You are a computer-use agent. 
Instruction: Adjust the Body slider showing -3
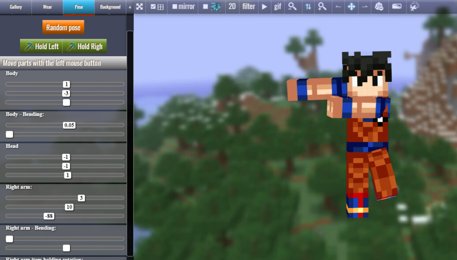[66, 93]
